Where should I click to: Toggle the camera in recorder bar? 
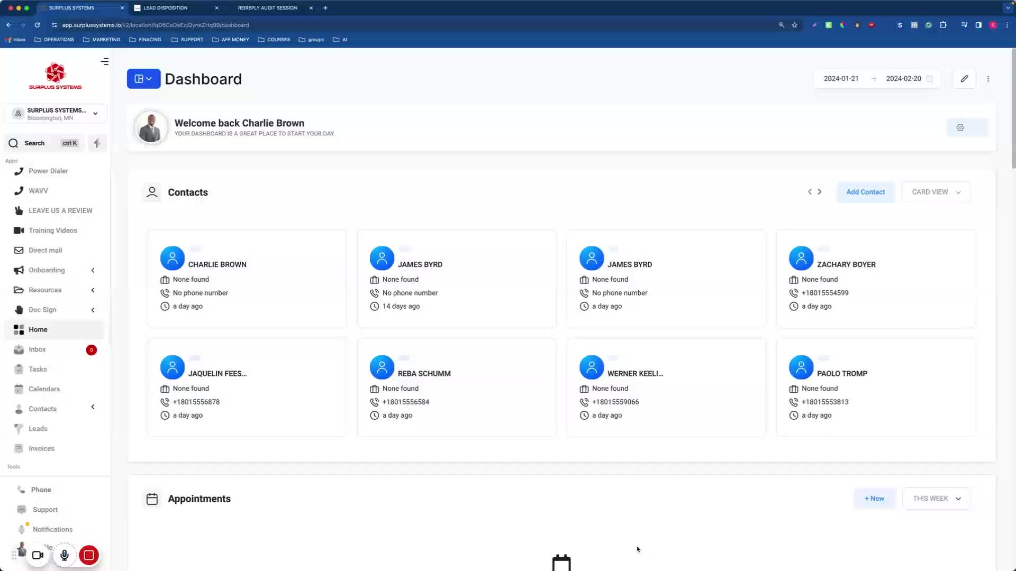click(38, 555)
